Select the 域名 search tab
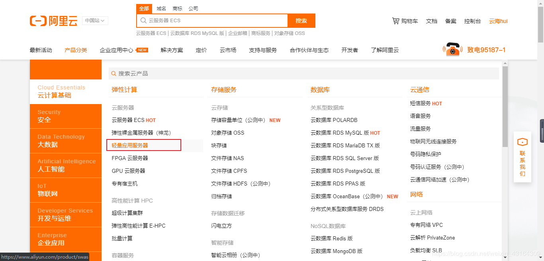Screen dimensions: 544x261 tap(161, 8)
